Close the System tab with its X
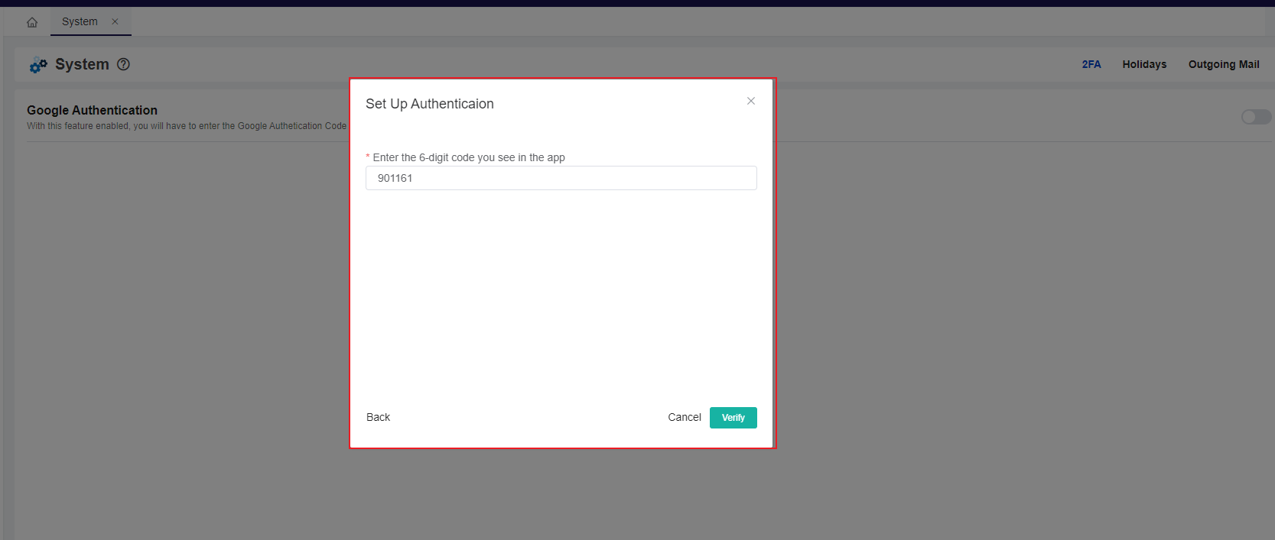The width and height of the screenshot is (1275, 540). coord(115,21)
